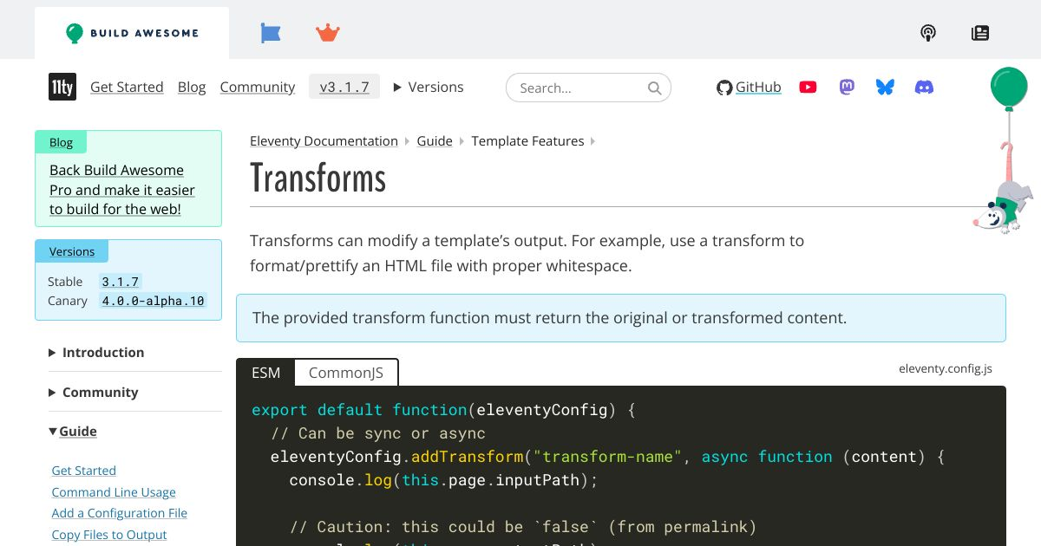Click the orange crown icon
The image size is (1041, 546).
coord(328,33)
